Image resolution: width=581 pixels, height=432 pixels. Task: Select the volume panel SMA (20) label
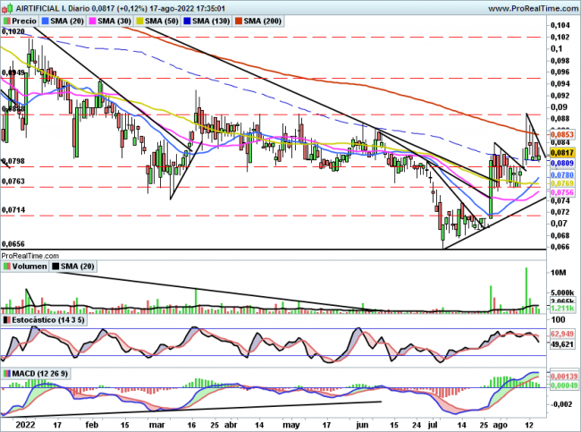click(79, 267)
